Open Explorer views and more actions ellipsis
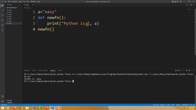The height and width of the screenshot is (110, 196). tap(20, 5)
